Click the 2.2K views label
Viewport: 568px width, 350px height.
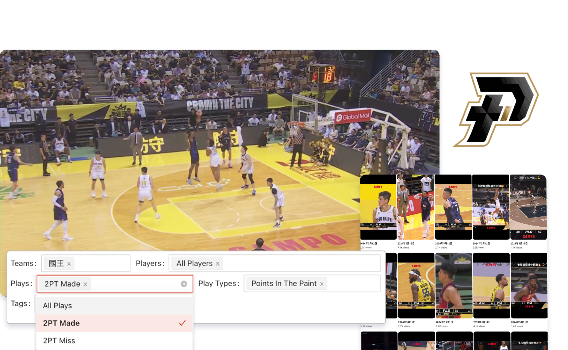(x=404, y=326)
